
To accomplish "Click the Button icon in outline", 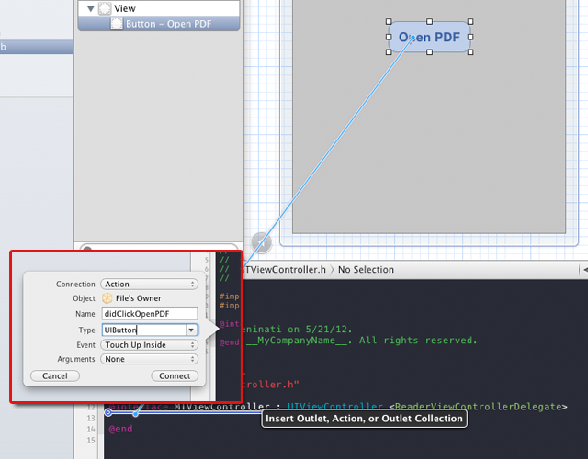I will tap(117, 24).
